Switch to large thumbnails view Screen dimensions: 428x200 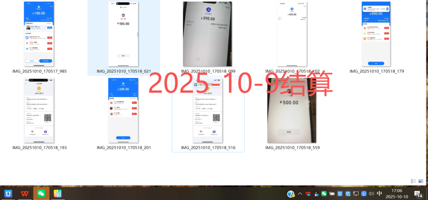coord(421,181)
